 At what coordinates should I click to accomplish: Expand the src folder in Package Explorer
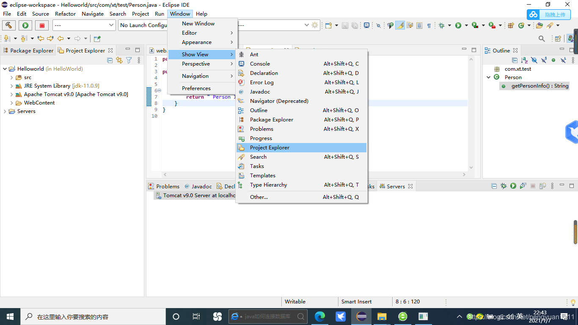pyautogui.click(x=11, y=77)
